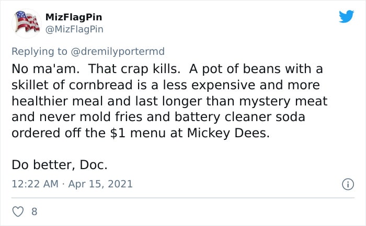This screenshot has width=366, height=226.
Task: Open the circled info icon
Action: [348, 184]
